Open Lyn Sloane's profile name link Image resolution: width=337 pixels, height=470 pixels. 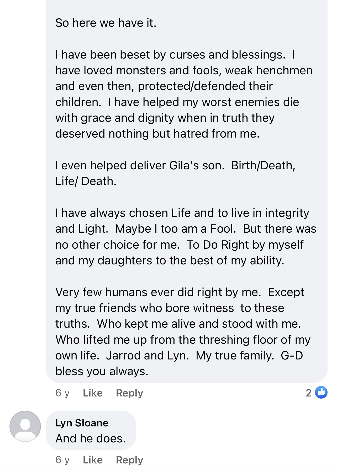point(82,423)
